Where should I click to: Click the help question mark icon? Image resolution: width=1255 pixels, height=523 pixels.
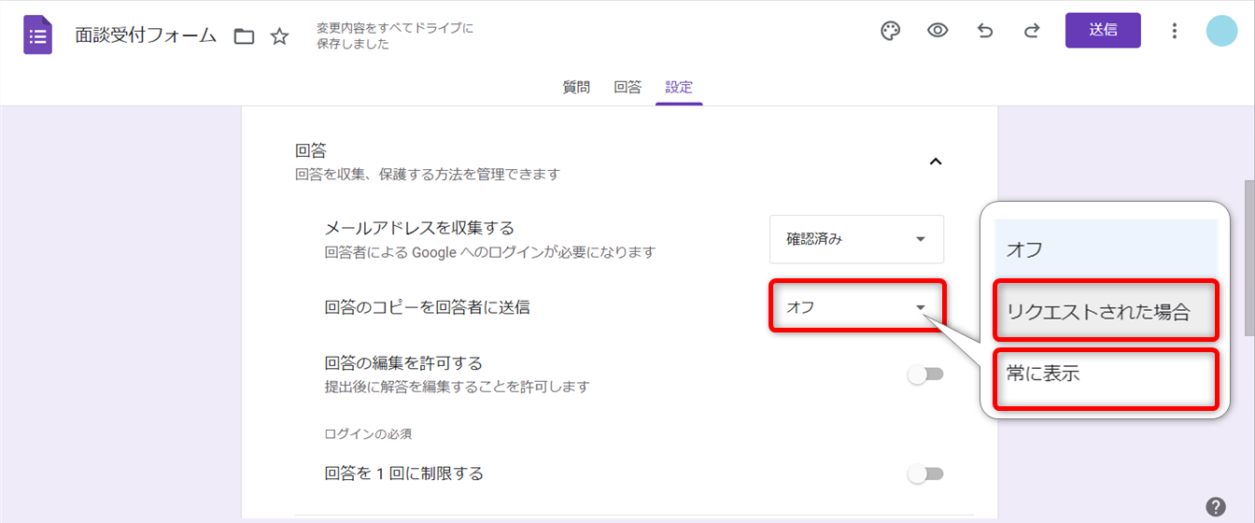(1215, 507)
